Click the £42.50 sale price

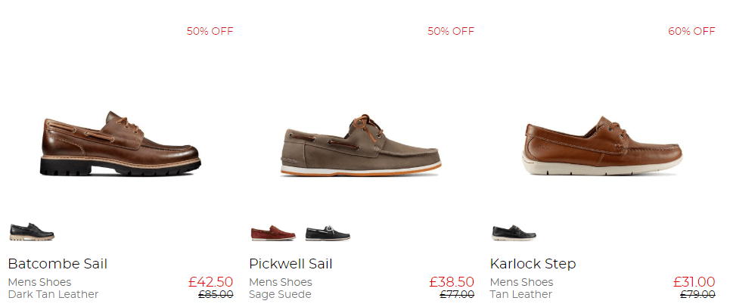pos(210,282)
